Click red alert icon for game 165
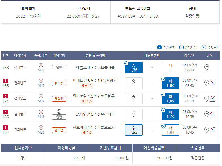The width and height of the screenshot is (222, 166). click(5, 81)
